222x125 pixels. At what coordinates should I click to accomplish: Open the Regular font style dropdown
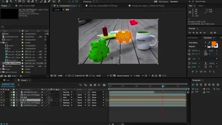point(197,46)
